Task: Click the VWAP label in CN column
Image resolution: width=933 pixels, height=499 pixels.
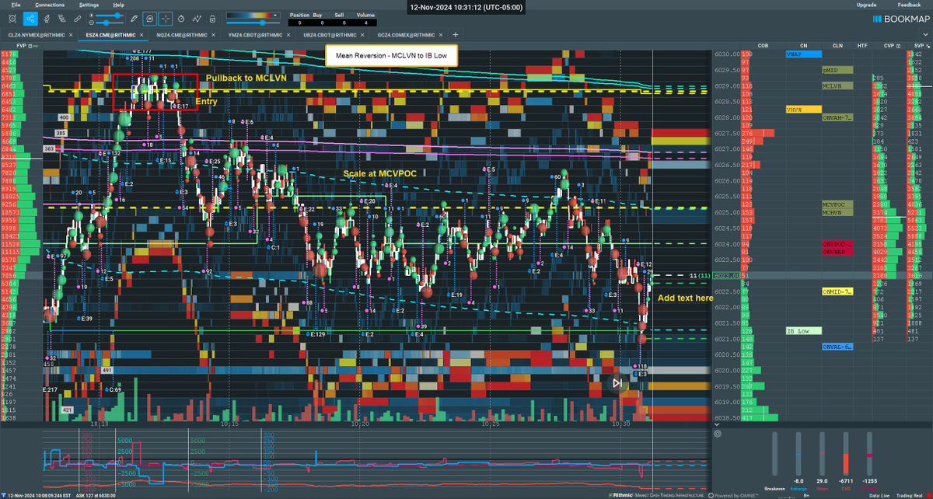Action: pyautogui.click(x=804, y=54)
